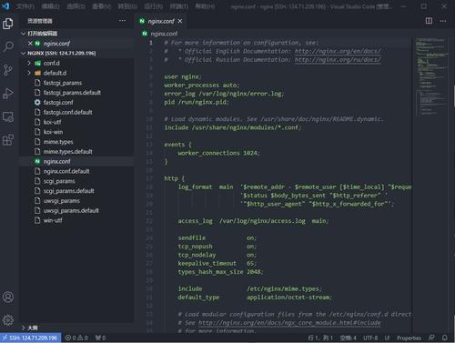Image resolution: width=455 pixels, height=343 pixels.
Task: Click the VS Code logo icon
Action: (5, 6)
